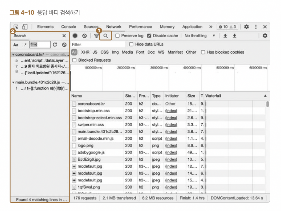Open the No throttling dropdown
This screenshot has width=281, height=211.
[200, 36]
